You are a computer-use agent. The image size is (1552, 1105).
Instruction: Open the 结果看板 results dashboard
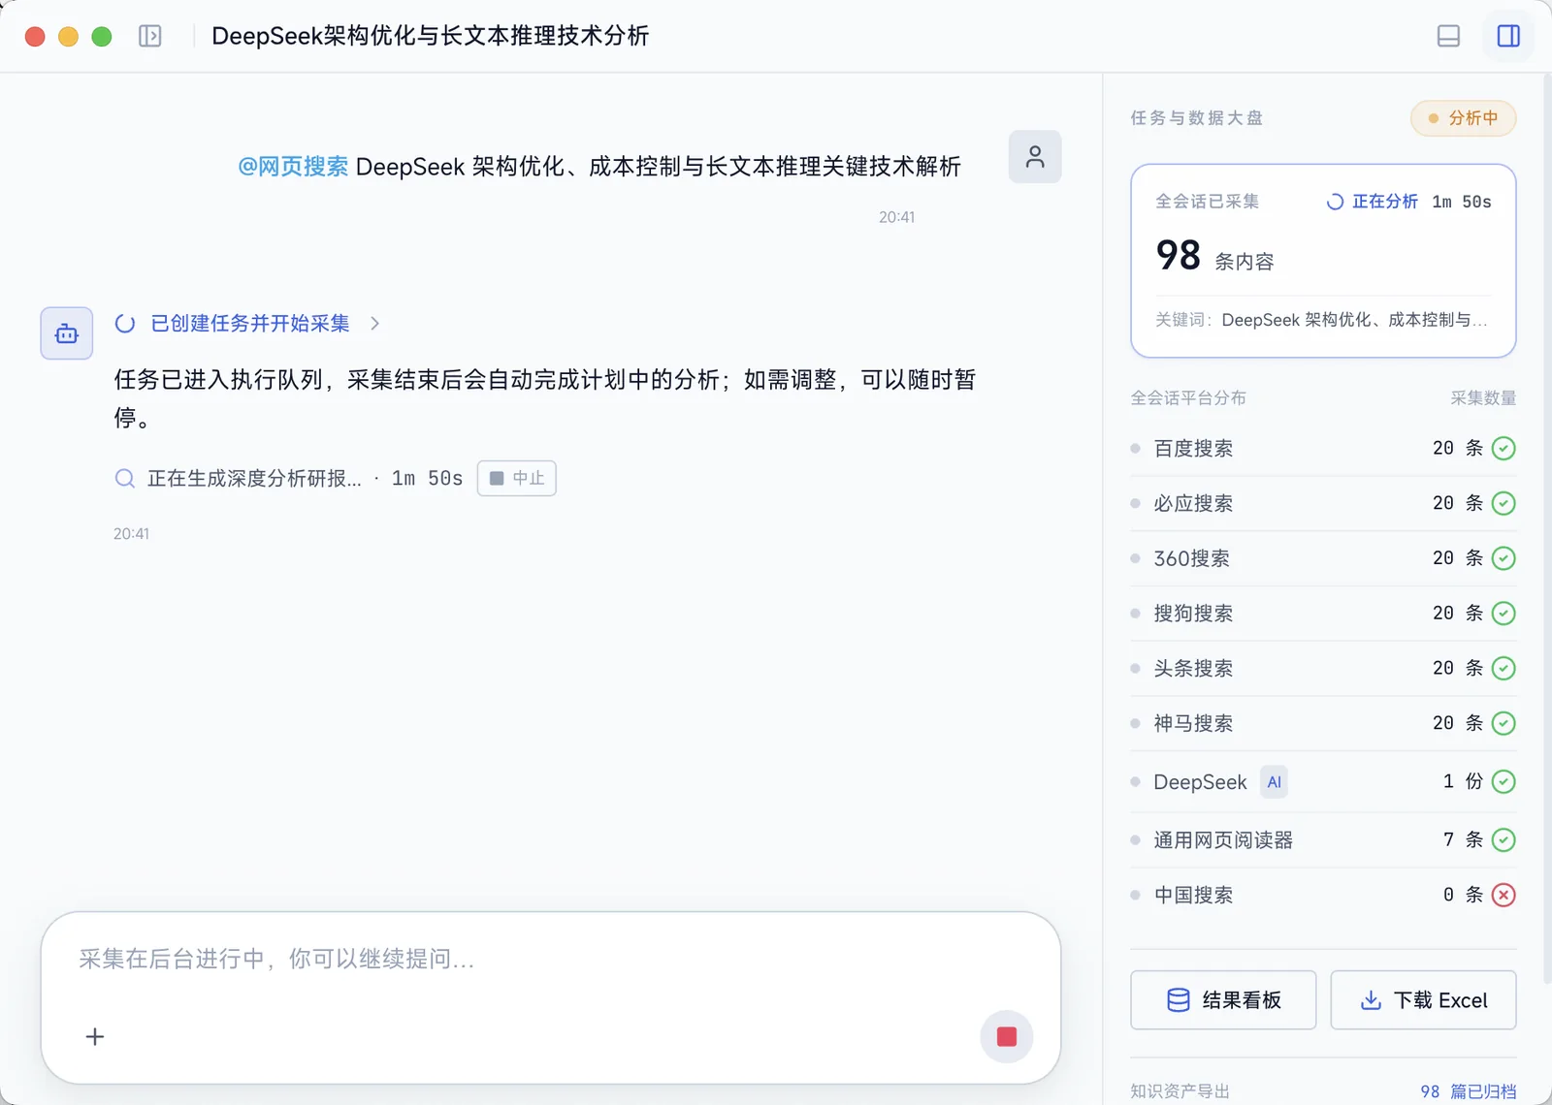[1223, 1000]
